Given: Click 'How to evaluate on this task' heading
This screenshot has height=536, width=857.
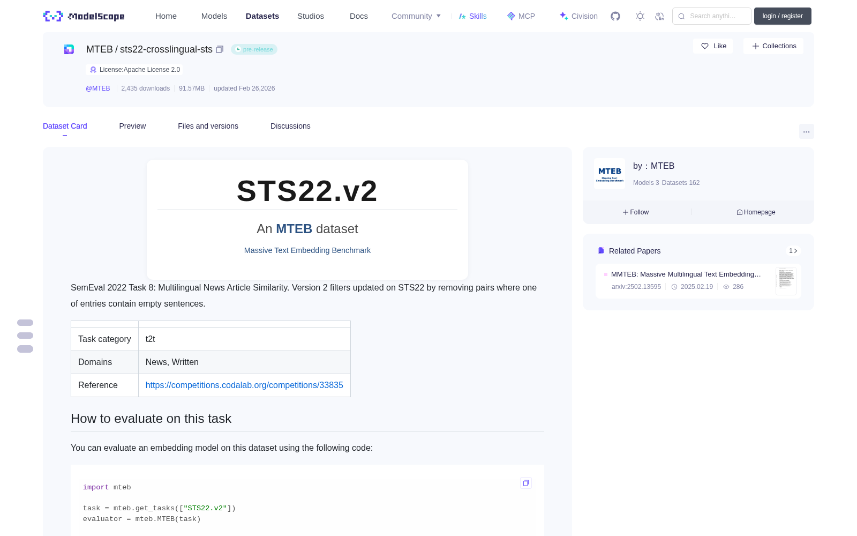Looking at the screenshot, I should point(151,419).
